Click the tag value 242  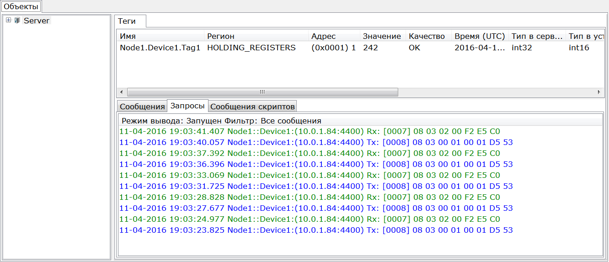coord(371,48)
